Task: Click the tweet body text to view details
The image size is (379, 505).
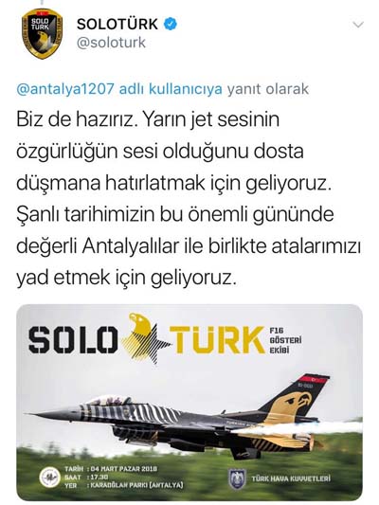Action: pos(189,199)
